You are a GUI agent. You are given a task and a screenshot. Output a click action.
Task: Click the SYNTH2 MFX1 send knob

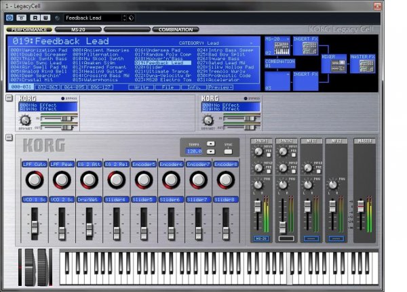tap(283, 151)
